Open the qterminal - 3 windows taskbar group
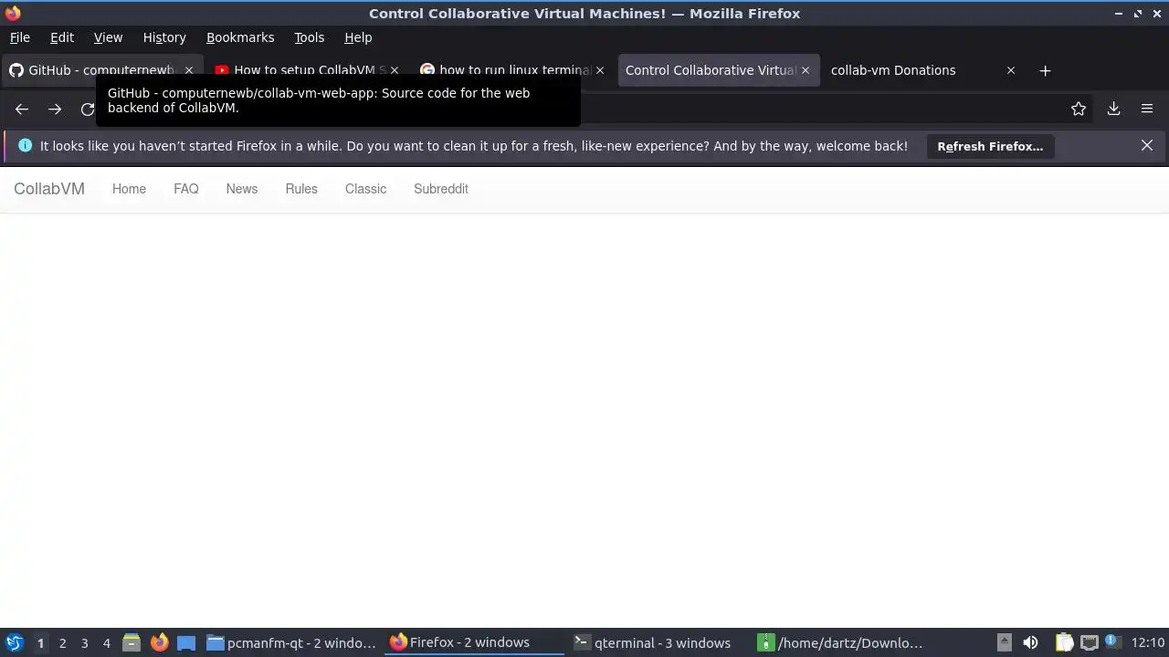Viewport: 1169px width, 657px height. click(x=658, y=643)
